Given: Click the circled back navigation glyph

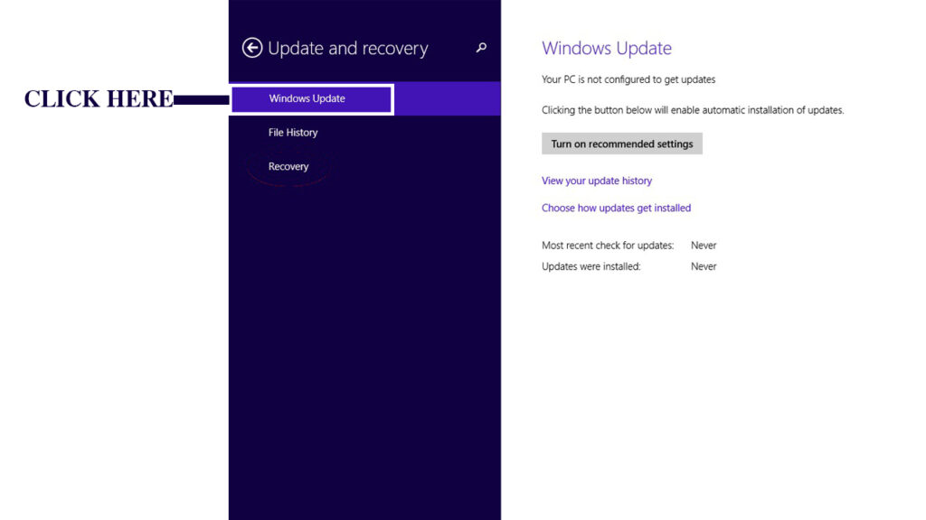Looking at the screenshot, I should click(250, 48).
